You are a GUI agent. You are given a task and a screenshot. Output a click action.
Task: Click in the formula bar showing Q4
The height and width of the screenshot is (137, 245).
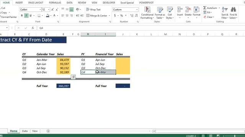tap(140, 28)
